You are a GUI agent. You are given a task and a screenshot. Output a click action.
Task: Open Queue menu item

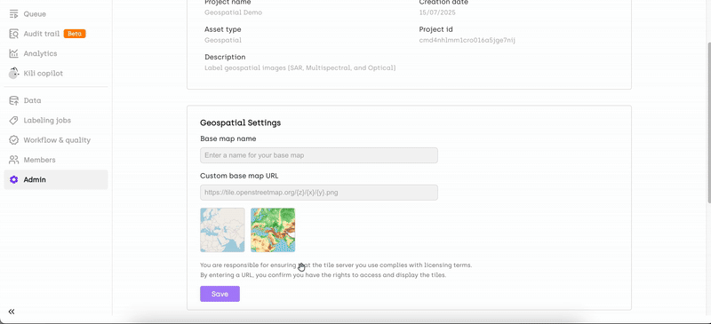35,14
